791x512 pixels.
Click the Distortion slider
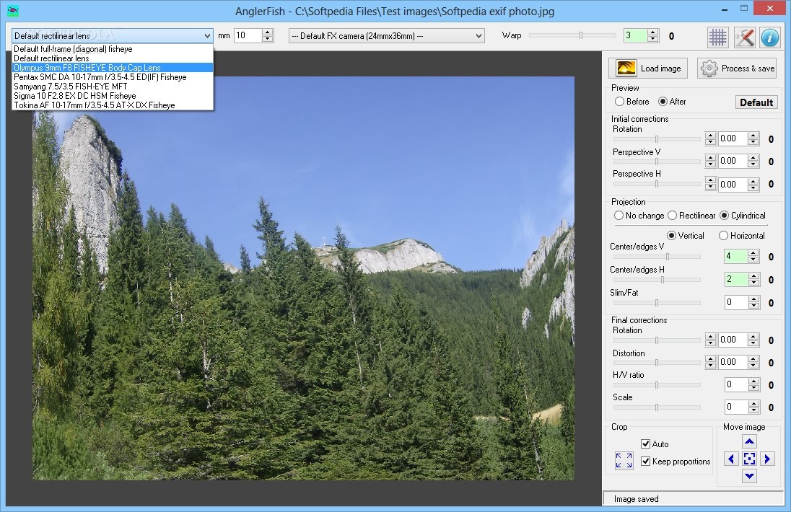(656, 363)
